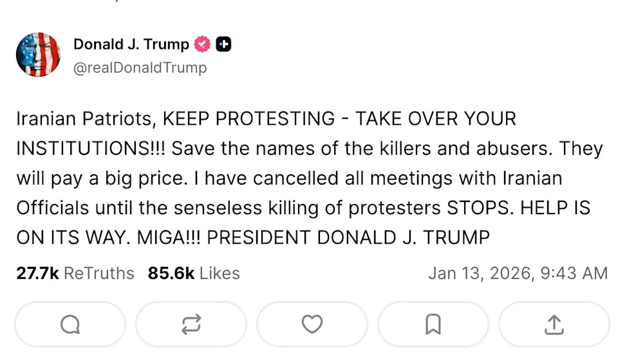
Task: ReTruth the post with the arrows icon
Action: coord(191,325)
